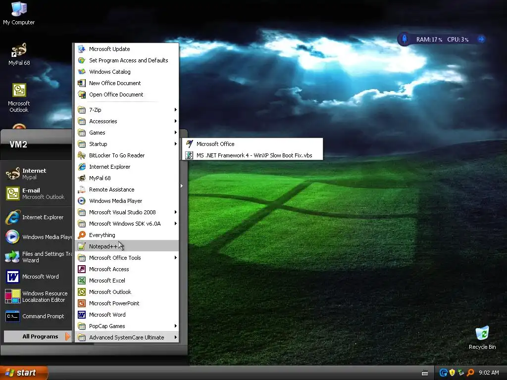
Task: Click Windows Media Player icon in All Programs
Action: click(x=82, y=201)
